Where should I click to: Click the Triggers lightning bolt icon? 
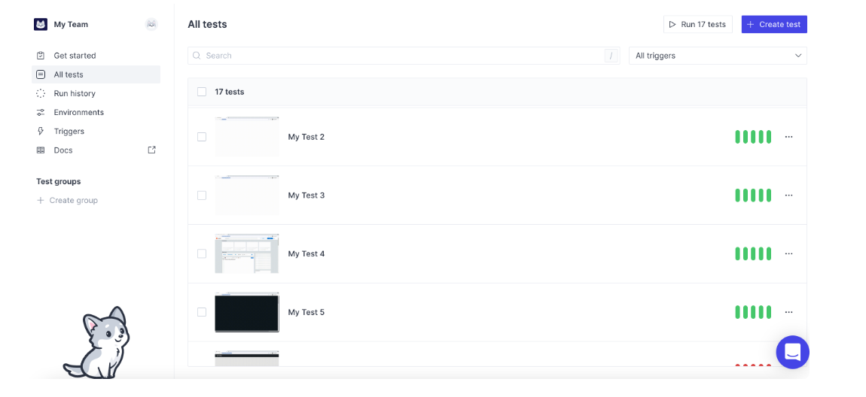tap(41, 132)
